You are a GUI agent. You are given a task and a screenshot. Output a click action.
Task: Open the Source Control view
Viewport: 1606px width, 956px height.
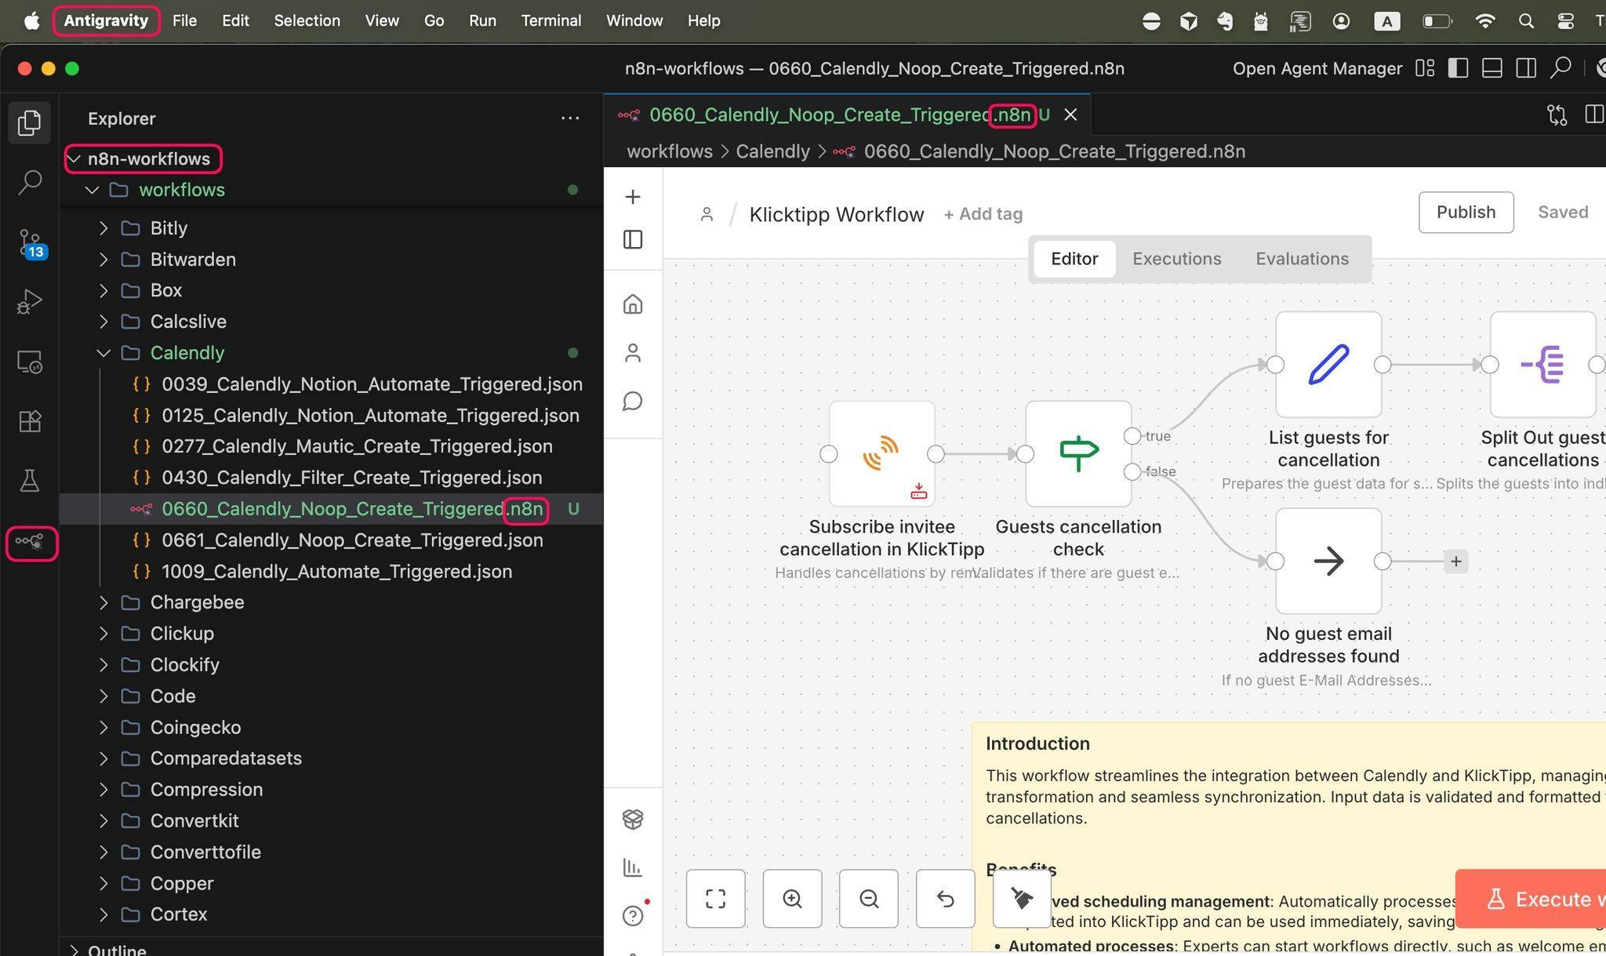pyautogui.click(x=30, y=242)
